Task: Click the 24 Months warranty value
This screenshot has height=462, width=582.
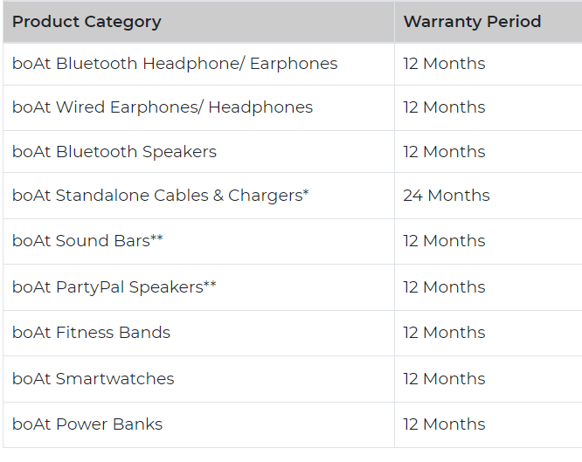Action: [446, 196]
